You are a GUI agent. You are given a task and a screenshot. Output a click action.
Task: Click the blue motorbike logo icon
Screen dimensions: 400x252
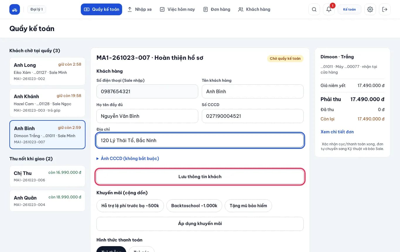[15, 9]
